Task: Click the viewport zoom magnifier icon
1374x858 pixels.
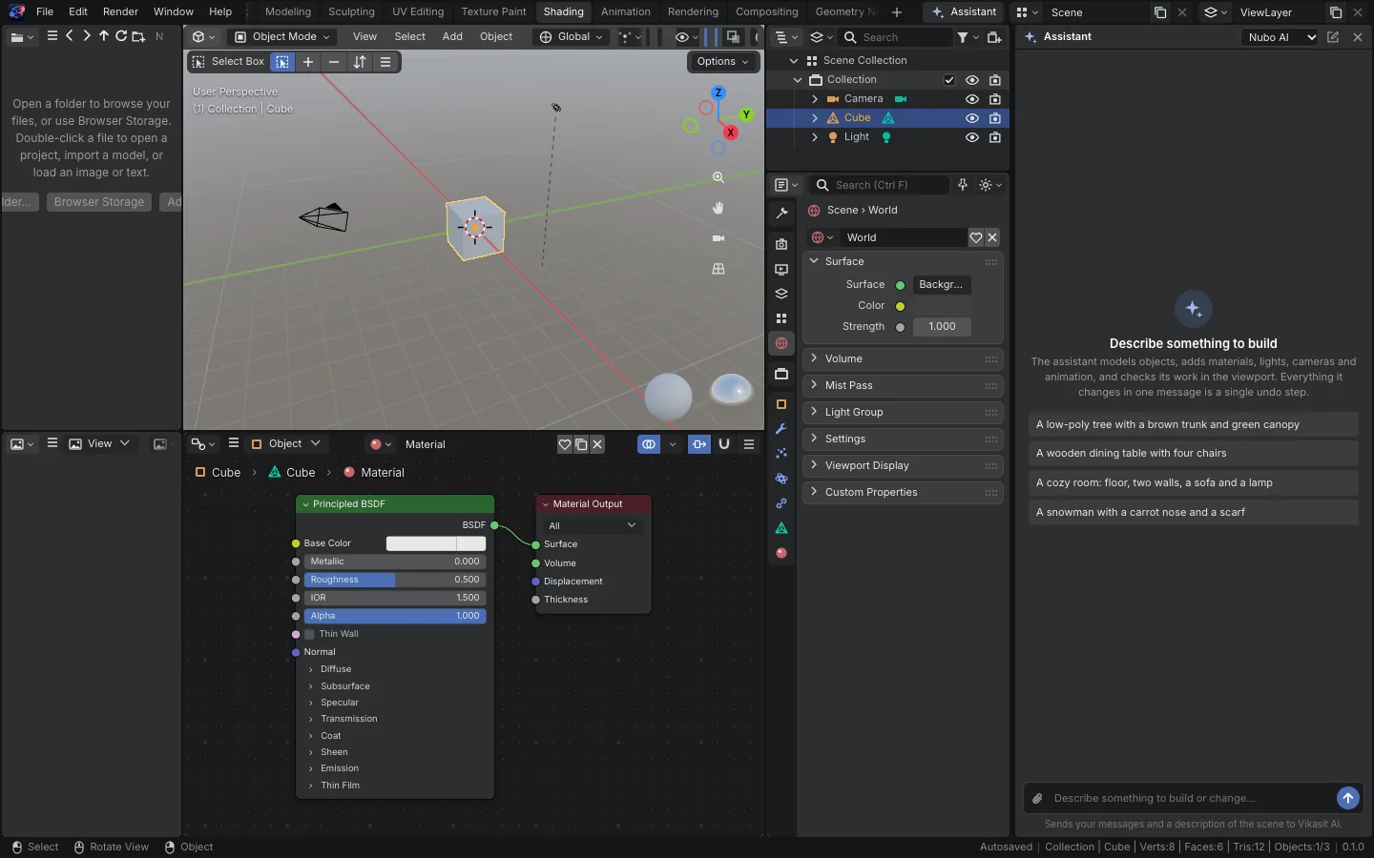Action: (718, 177)
